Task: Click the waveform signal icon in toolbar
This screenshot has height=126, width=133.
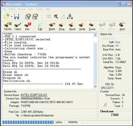Action: pyautogui.click(x=49, y=16)
